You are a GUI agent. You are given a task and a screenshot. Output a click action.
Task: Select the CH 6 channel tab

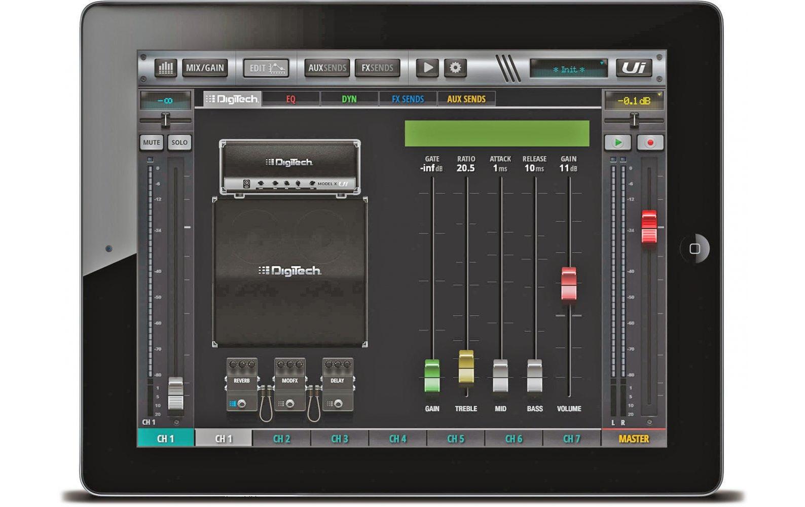pyautogui.click(x=514, y=439)
